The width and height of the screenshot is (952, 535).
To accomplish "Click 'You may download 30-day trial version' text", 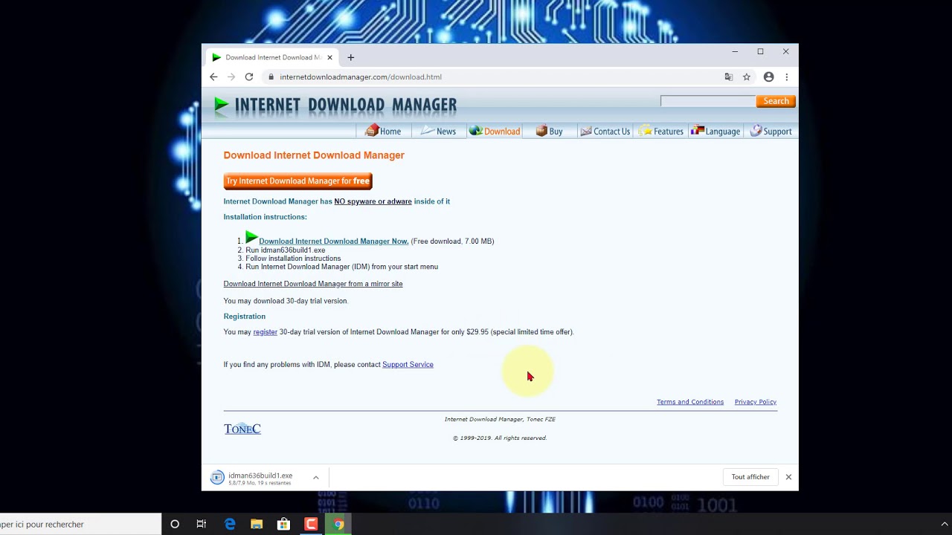I will [286, 301].
